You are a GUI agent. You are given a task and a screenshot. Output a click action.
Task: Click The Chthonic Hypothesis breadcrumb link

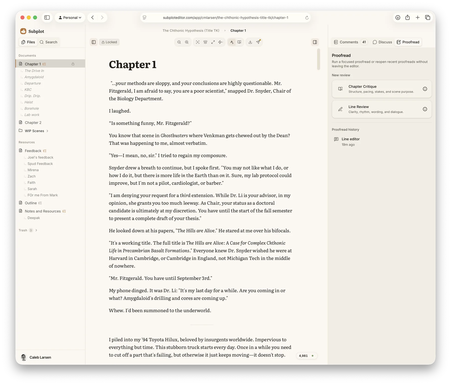pos(191,31)
